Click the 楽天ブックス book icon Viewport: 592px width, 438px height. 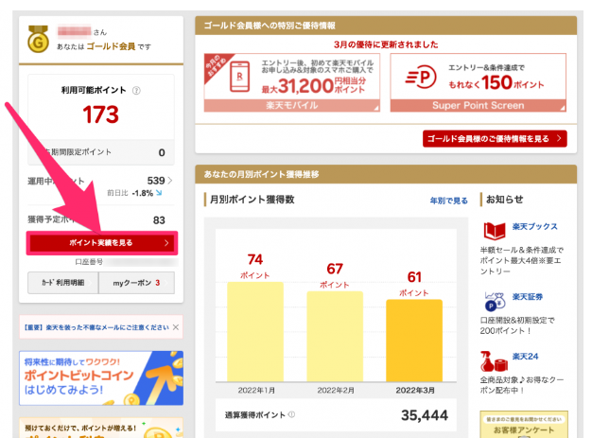(x=495, y=230)
